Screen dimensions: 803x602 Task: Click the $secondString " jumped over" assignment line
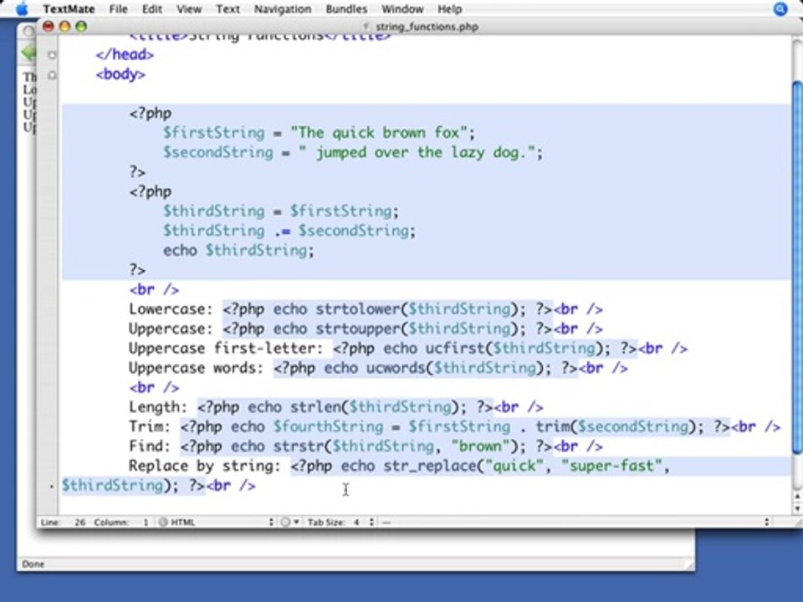coord(353,152)
